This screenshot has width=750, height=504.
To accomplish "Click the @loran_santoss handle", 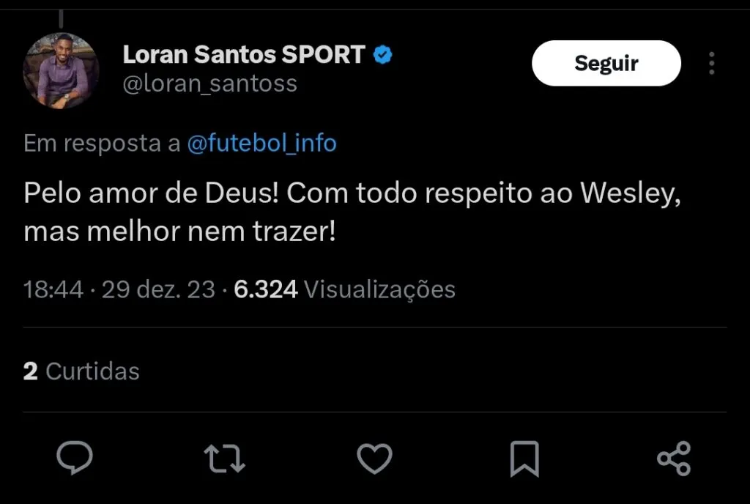I will coord(209,84).
